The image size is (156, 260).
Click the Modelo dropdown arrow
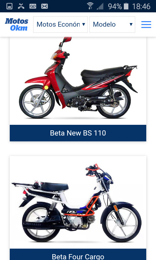(x=131, y=24)
